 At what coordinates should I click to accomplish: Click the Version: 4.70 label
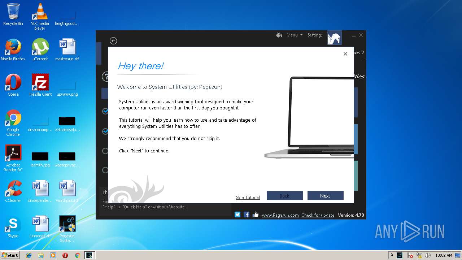point(351,215)
